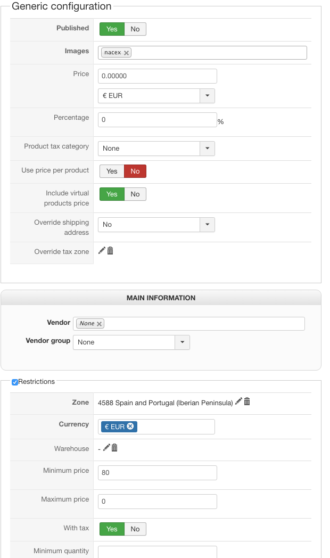
Task: Edit the Zone restriction with the pencil icon
Action: tap(238, 401)
